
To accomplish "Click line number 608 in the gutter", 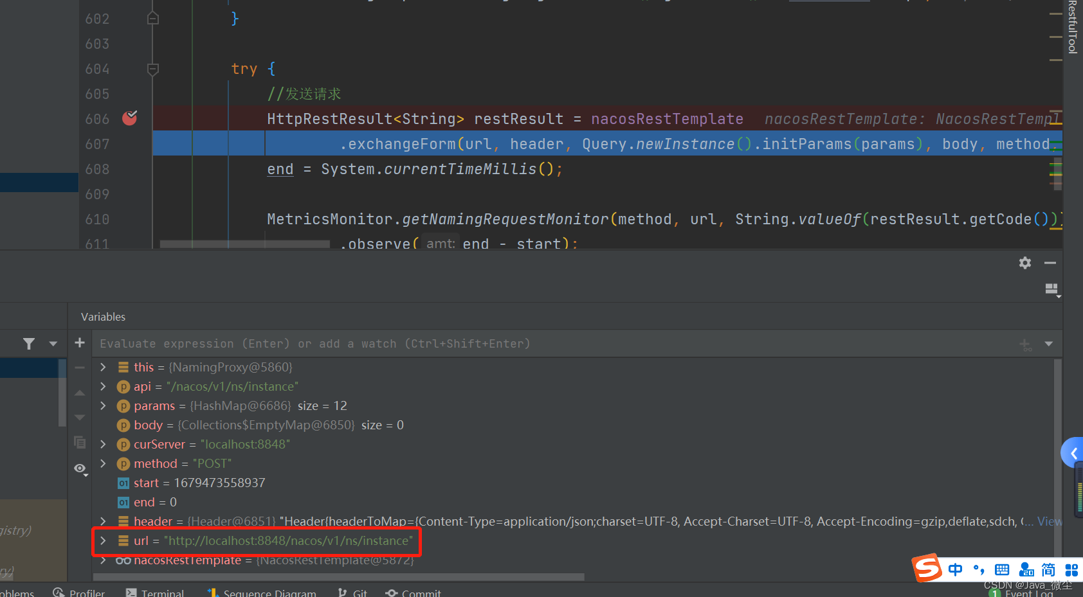I will [97, 169].
